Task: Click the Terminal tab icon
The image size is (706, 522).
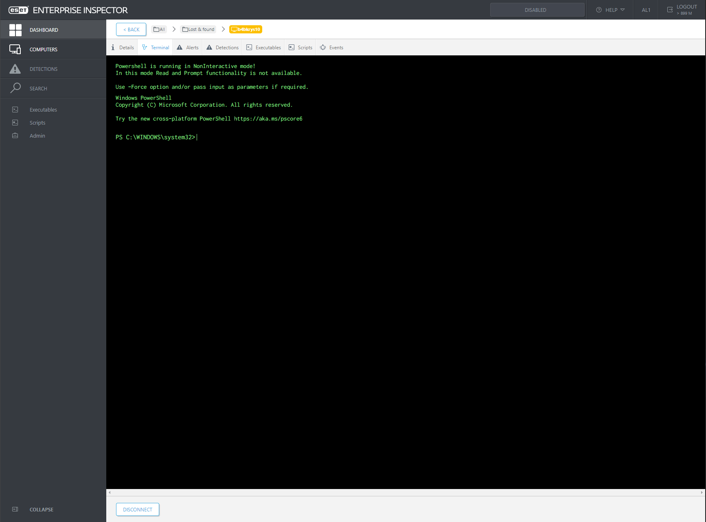Action: point(145,47)
